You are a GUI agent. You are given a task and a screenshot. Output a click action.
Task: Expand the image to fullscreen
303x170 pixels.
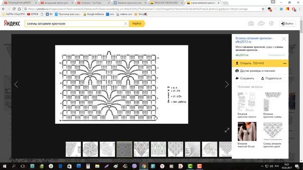point(227,130)
